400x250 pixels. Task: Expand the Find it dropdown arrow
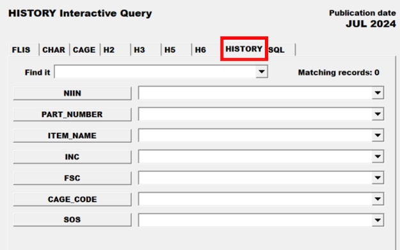pos(262,72)
